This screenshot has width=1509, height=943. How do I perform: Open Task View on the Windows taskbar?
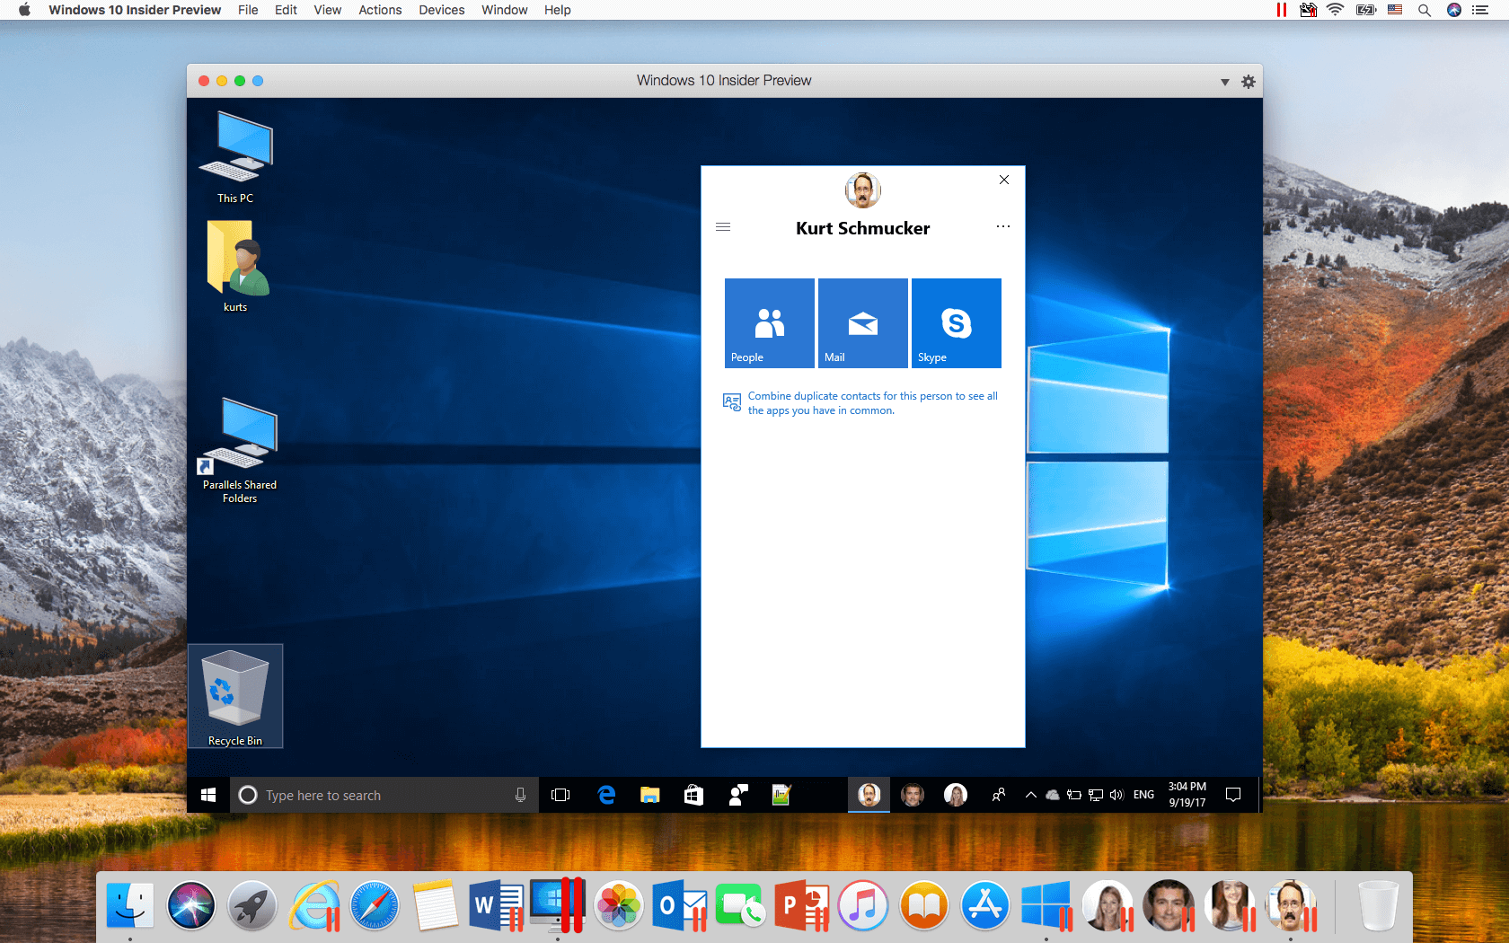(560, 795)
